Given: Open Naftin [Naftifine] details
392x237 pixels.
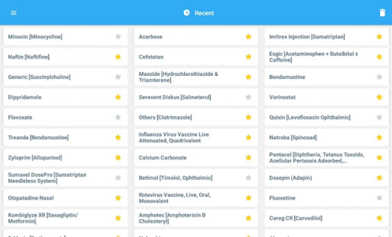Looking at the screenshot, I should (65, 57).
